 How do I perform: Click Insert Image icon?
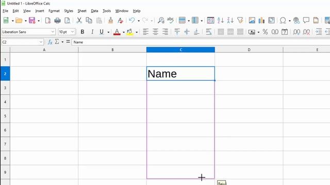[252, 21]
